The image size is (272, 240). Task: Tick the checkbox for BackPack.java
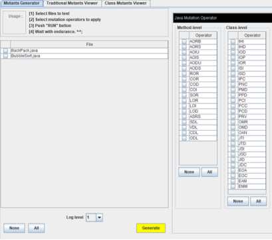(5, 51)
